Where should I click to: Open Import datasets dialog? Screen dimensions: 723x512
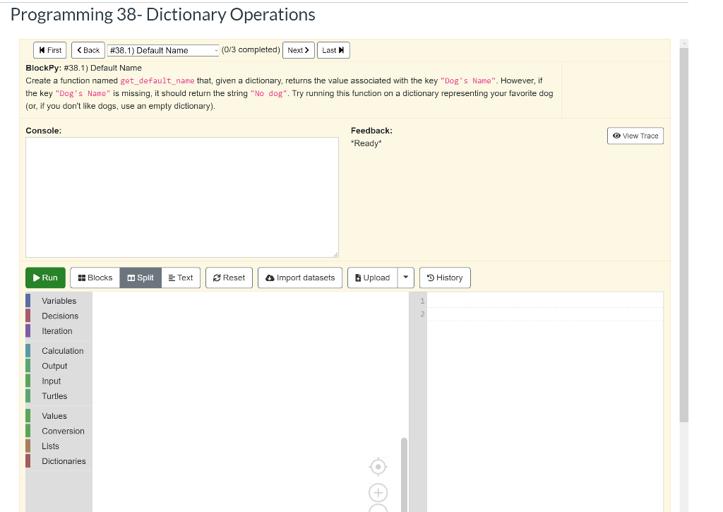pos(299,278)
